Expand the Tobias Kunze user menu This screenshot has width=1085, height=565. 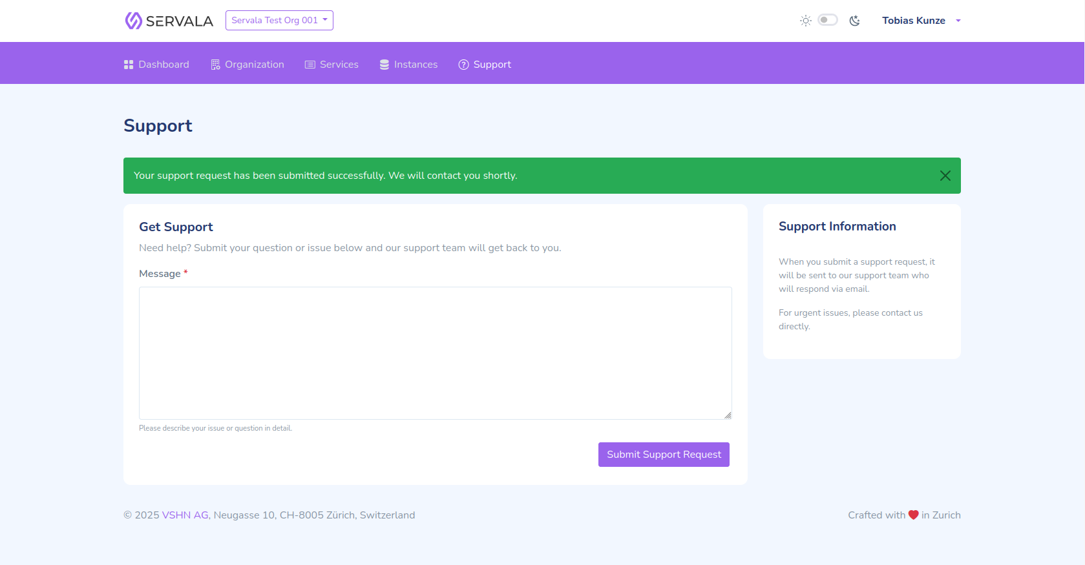click(913, 21)
